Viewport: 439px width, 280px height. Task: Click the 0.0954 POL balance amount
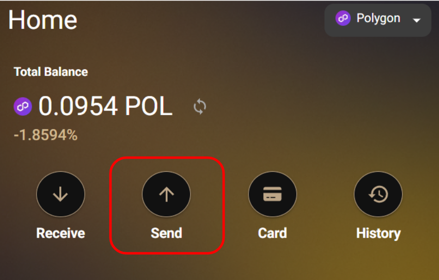[x=106, y=106]
